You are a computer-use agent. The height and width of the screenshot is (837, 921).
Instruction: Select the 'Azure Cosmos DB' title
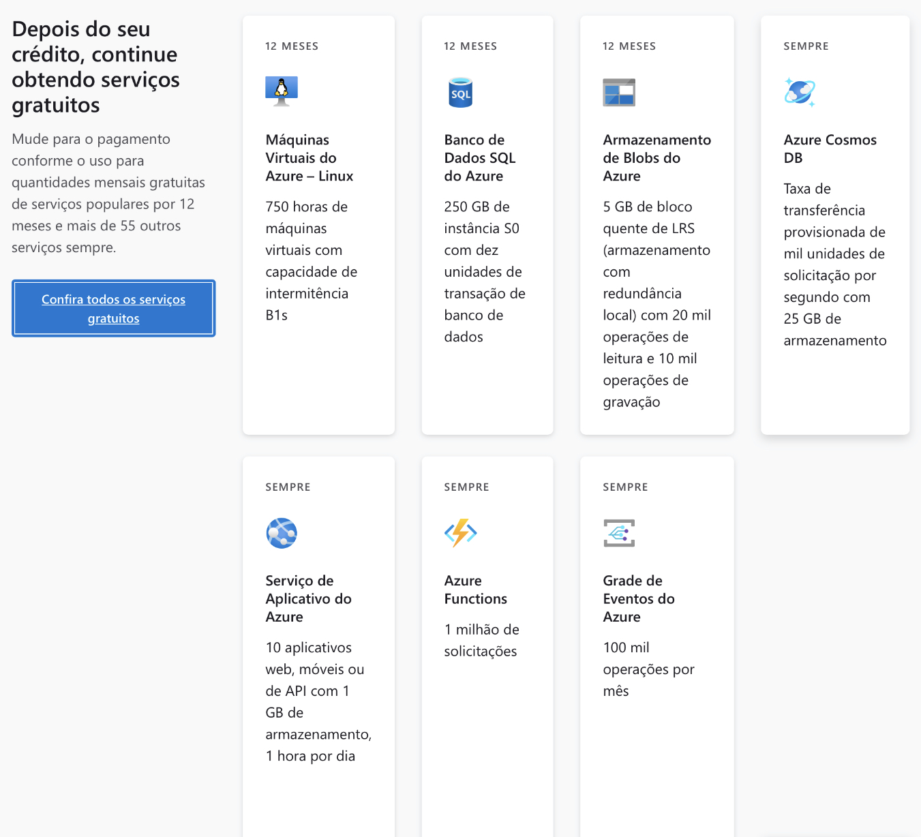[x=830, y=149]
